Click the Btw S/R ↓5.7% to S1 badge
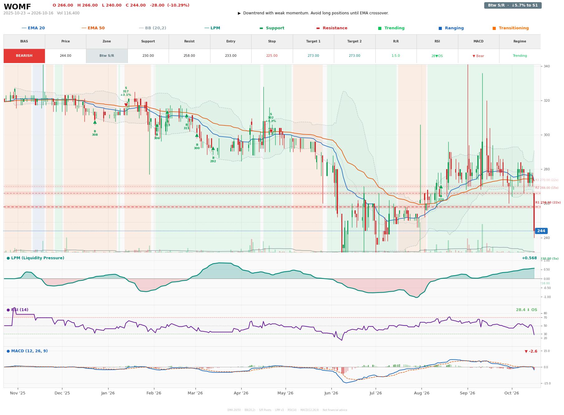This screenshot has width=564, height=415. click(x=513, y=5)
